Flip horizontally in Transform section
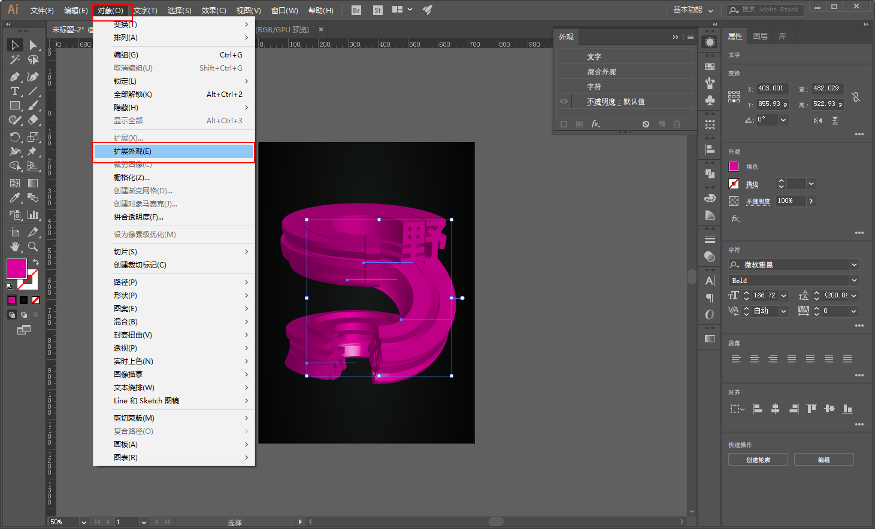The height and width of the screenshot is (529, 875). point(818,120)
